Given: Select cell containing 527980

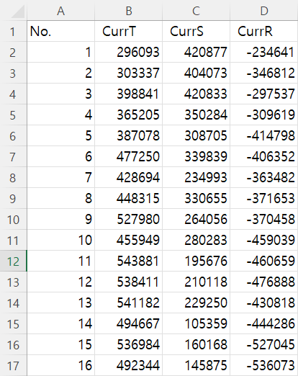Looking at the screenshot, I should tap(129, 219).
